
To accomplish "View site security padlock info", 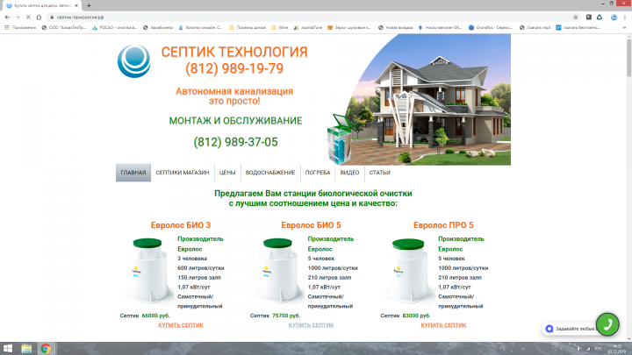I will pyautogui.click(x=52, y=18).
